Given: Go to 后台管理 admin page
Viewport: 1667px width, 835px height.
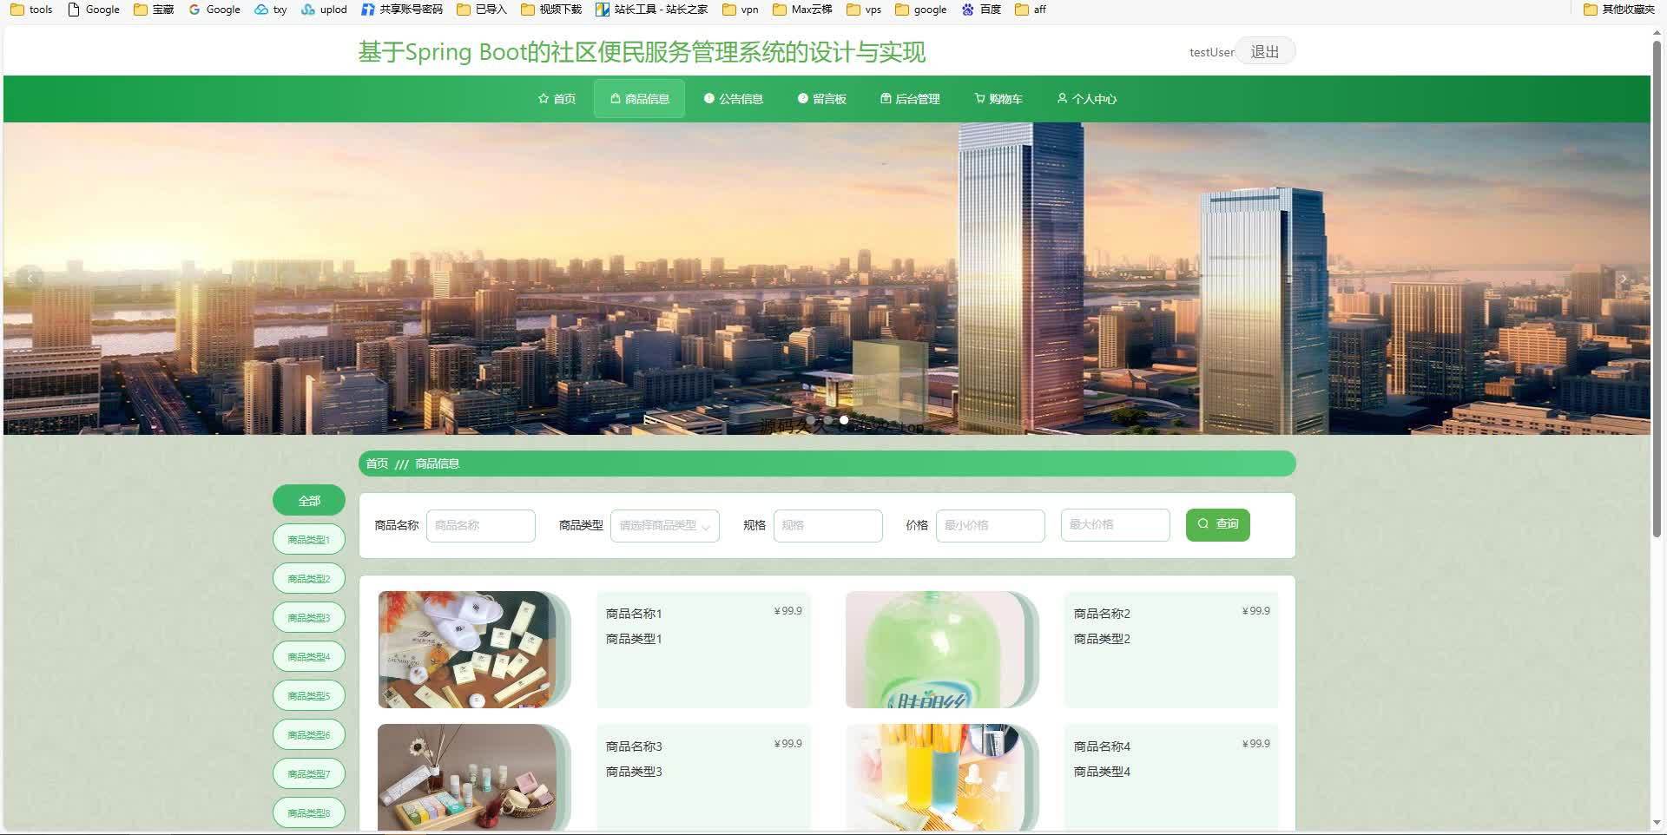Looking at the screenshot, I should (910, 99).
